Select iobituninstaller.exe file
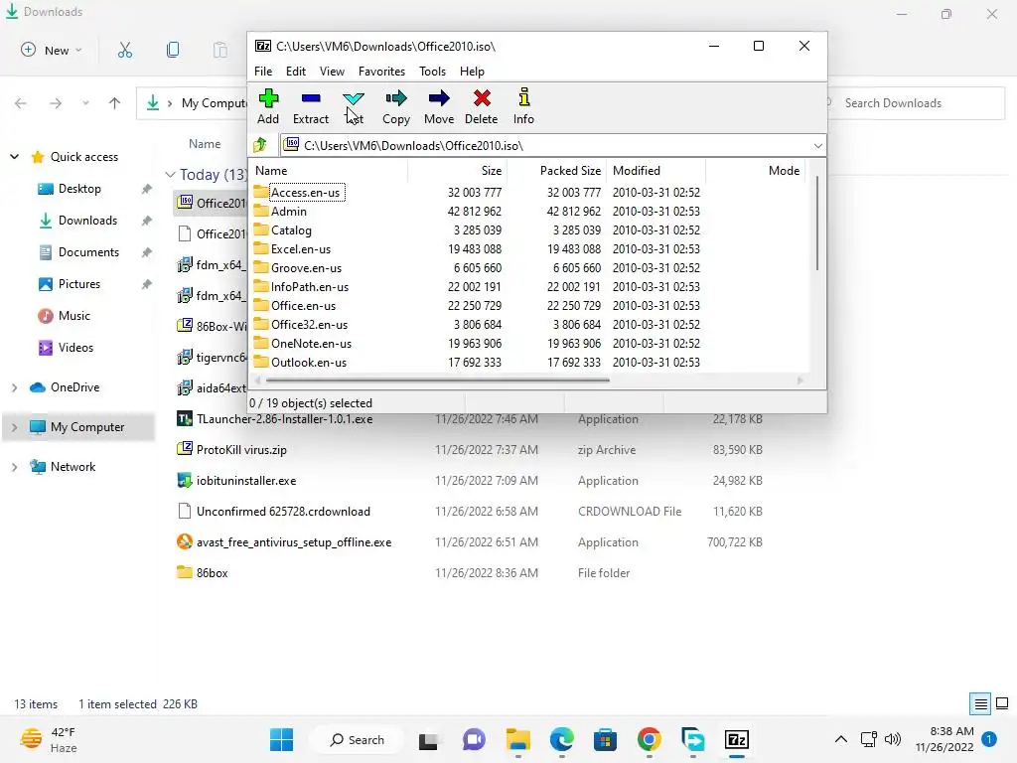Viewport: 1017px width, 763px height. [x=246, y=481]
